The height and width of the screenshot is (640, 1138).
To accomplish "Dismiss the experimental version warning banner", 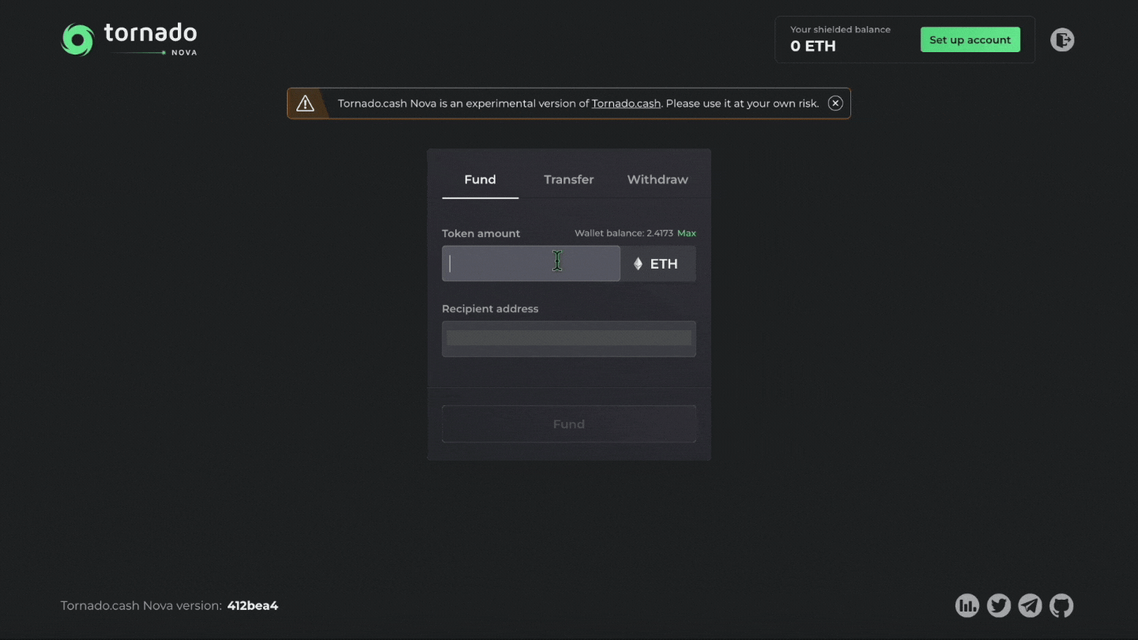I will (x=835, y=104).
